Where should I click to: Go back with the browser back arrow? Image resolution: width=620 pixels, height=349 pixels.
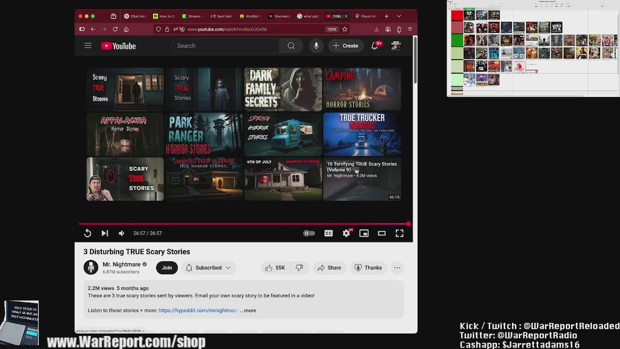click(93, 29)
